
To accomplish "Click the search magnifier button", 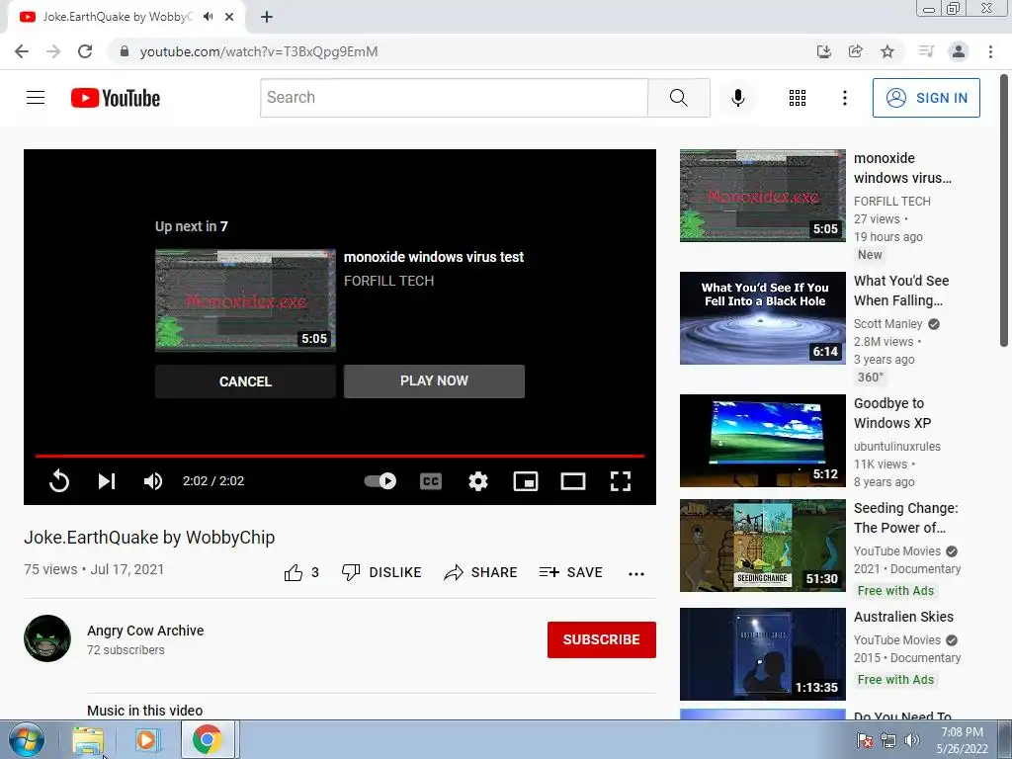I will click(x=678, y=98).
